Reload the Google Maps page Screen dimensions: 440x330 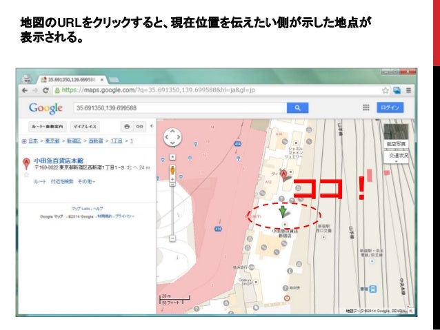[46, 90]
